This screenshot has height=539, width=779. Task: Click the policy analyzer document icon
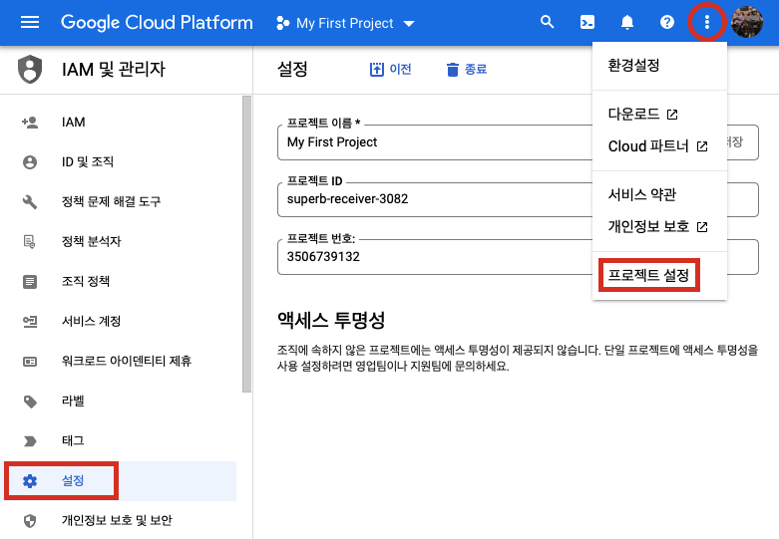(30, 242)
